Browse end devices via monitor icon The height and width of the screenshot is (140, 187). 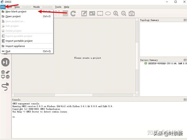(3, 77)
